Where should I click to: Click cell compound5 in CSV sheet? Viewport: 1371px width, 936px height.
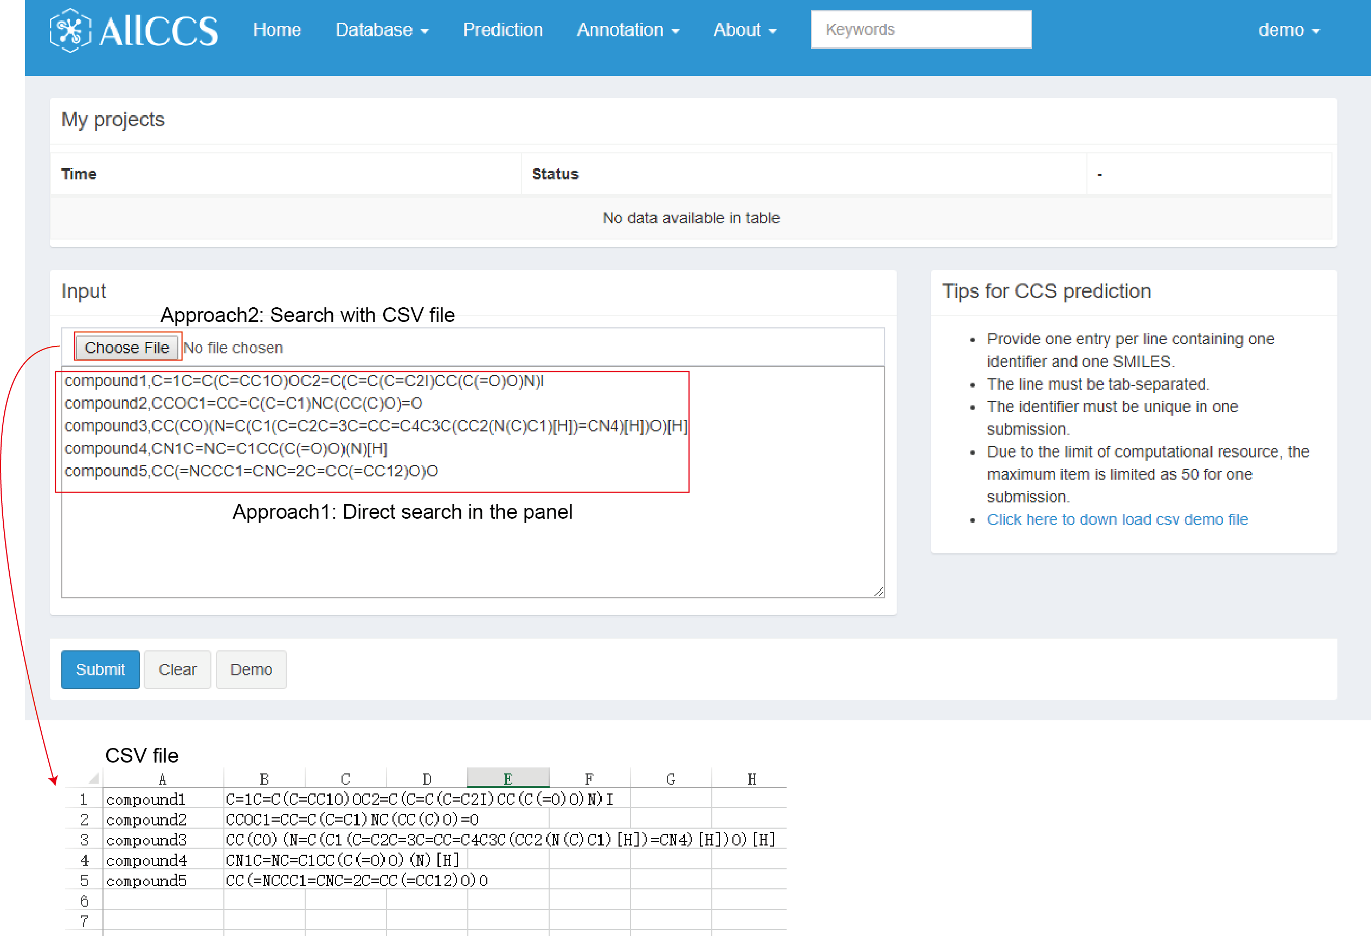[x=163, y=881]
